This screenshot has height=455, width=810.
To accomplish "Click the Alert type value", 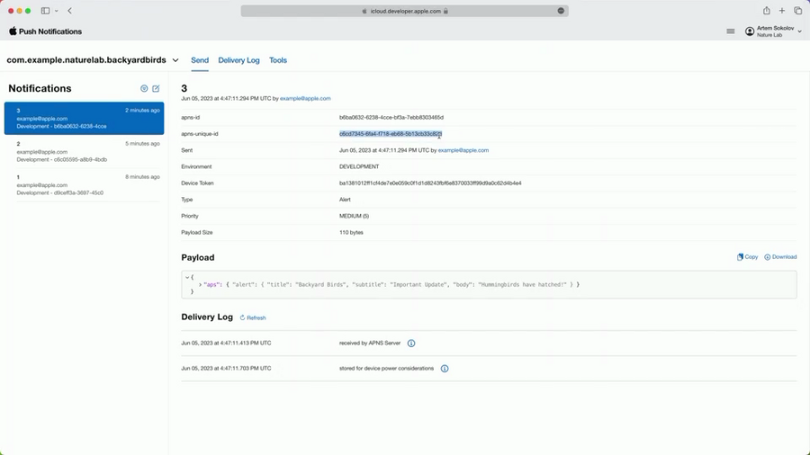I will point(345,200).
